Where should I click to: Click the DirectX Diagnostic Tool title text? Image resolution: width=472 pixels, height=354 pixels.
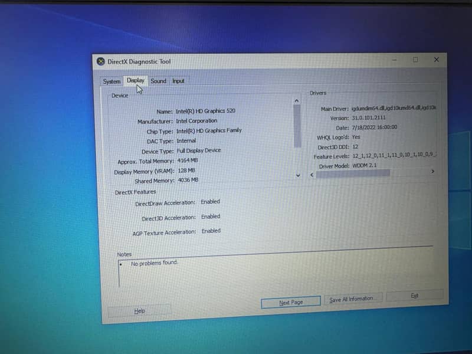139,62
